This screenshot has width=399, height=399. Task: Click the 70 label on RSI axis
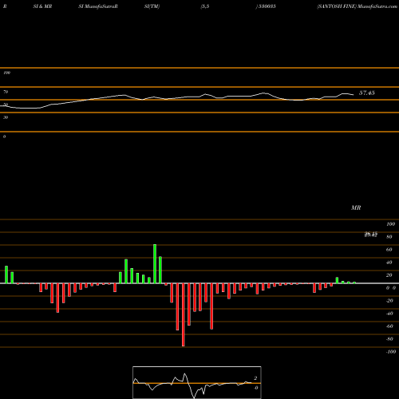[x=6, y=92]
